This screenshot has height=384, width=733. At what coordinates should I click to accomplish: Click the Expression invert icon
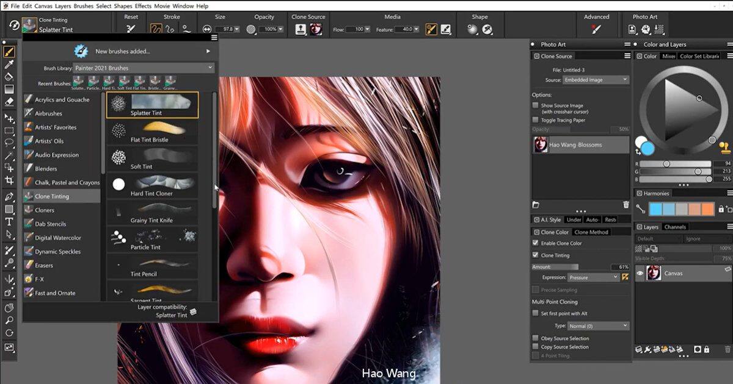[625, 277]
